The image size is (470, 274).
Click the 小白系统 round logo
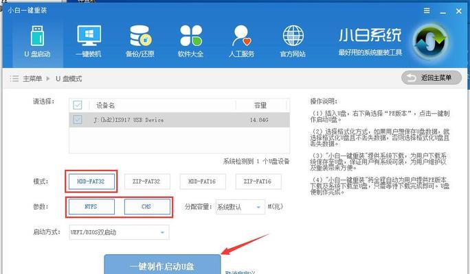tap(430, 42)
